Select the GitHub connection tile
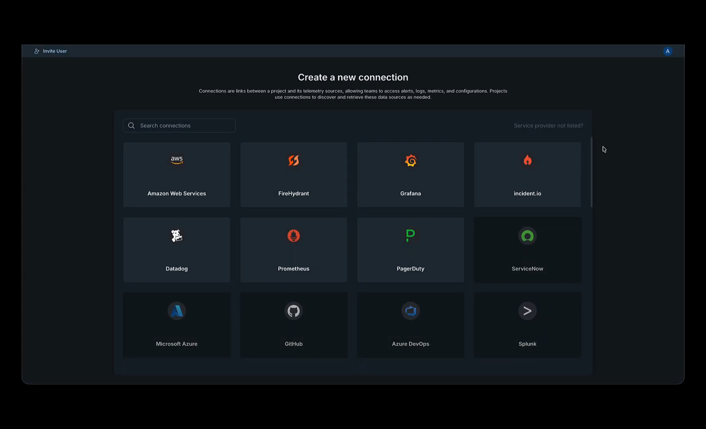Image resolution: width=706 pixels, height=429 pixels. [293, 325]
